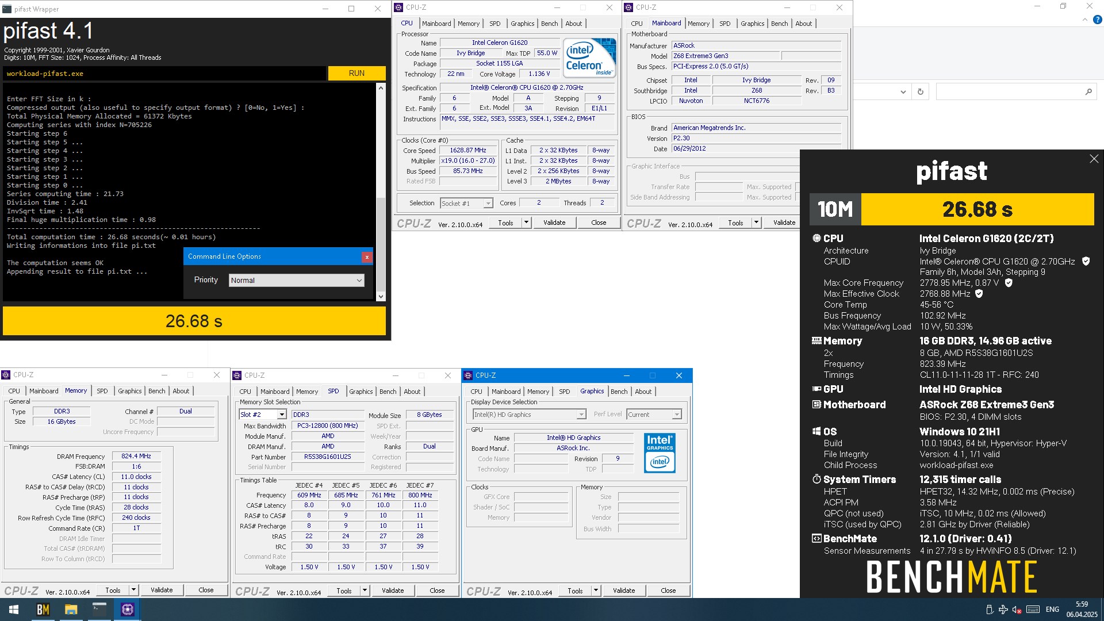
Task: Open the taskbar clock and date
Action: [1082, 609]
